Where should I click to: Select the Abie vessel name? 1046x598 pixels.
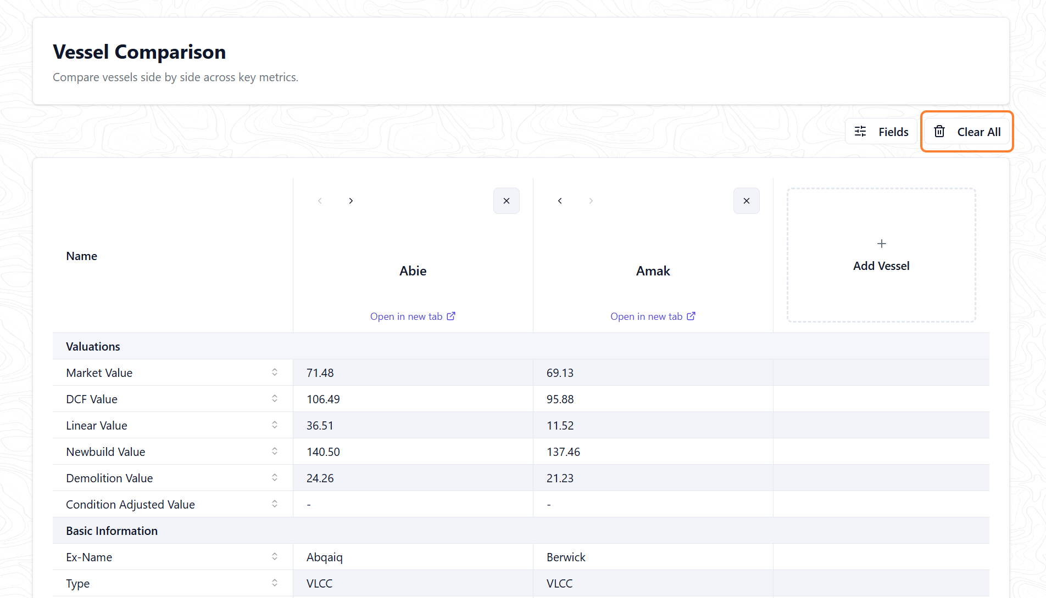coord(413,271)
